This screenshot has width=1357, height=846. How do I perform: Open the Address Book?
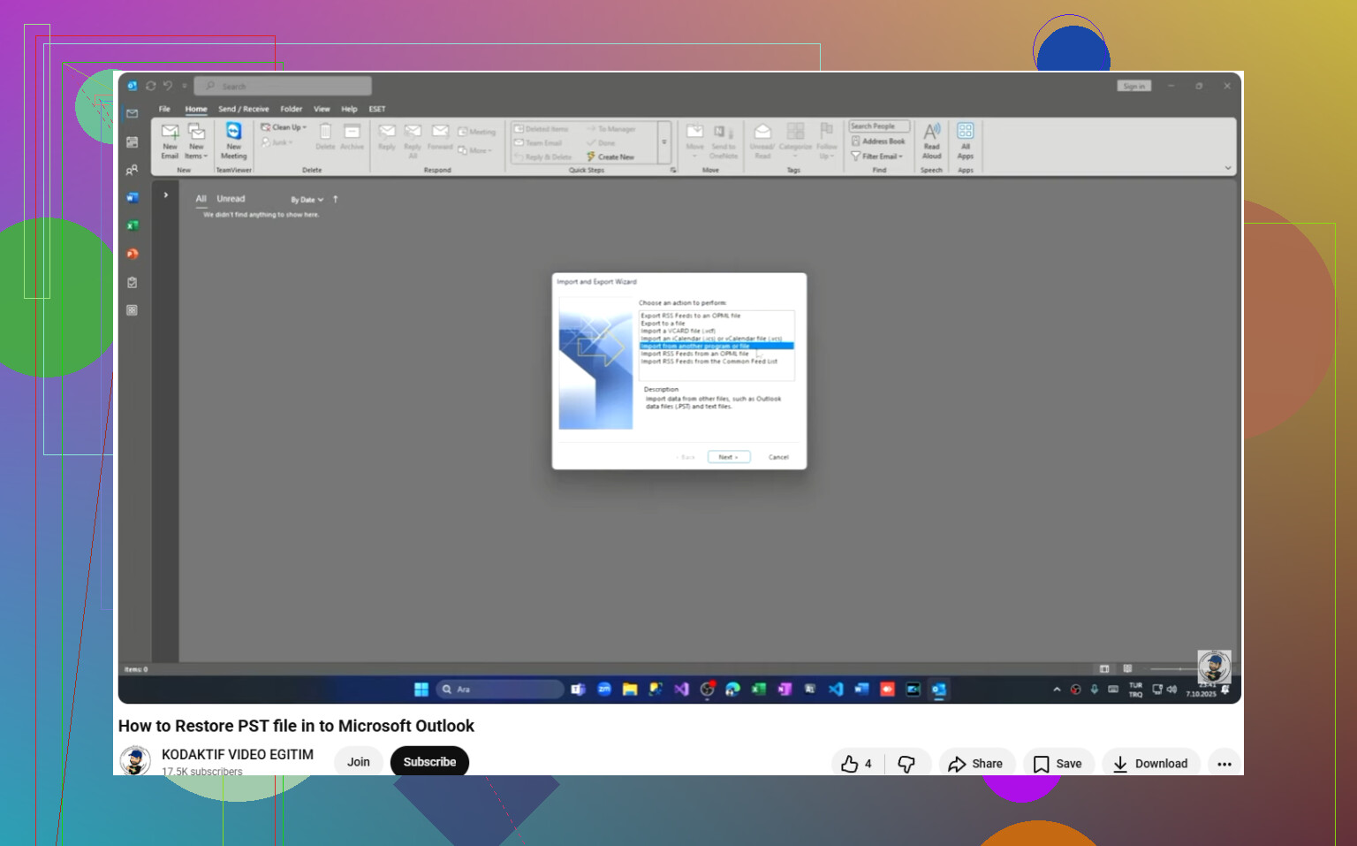878,141
